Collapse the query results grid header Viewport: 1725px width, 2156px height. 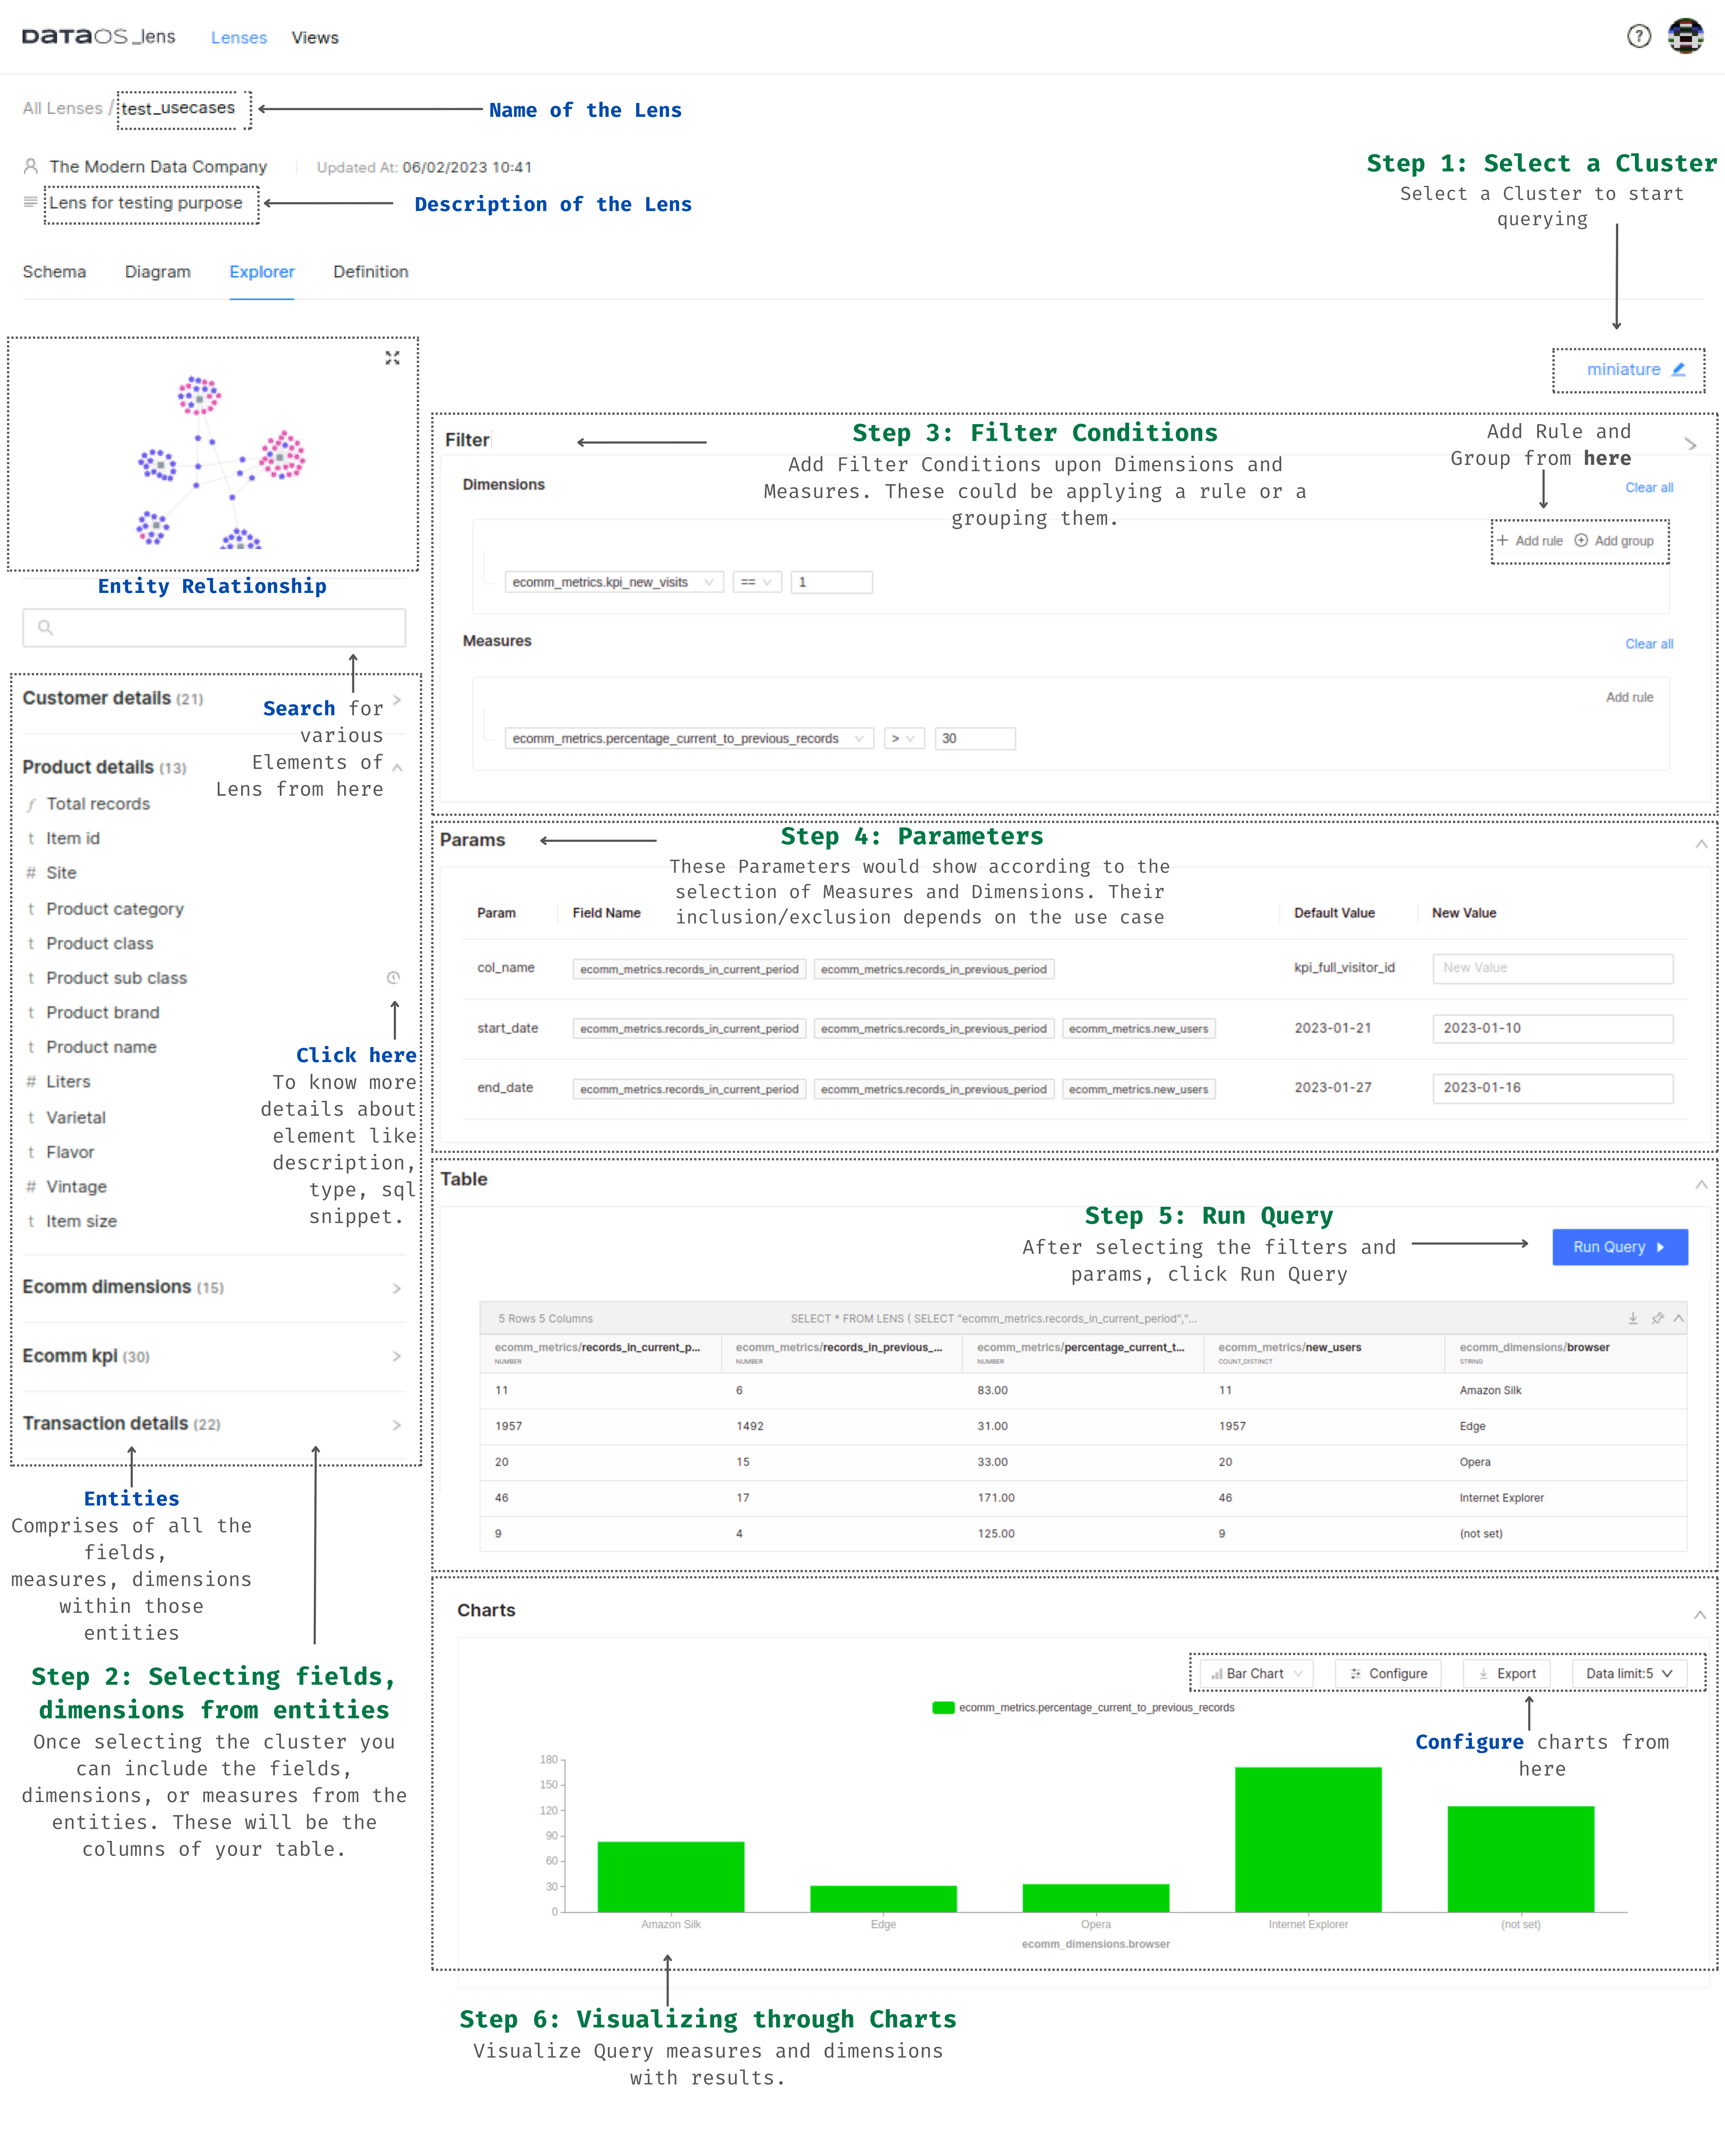pyautogui.click(x=1678, y=1318)
